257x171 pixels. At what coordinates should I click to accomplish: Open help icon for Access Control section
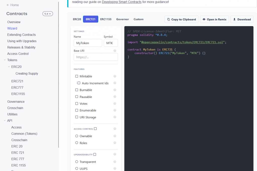coord(115,129)
